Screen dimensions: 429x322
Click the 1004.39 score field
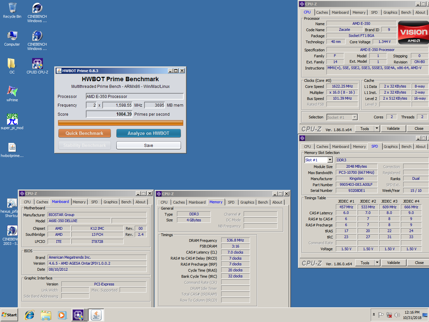pyautogui.click(x=109, y=114)
